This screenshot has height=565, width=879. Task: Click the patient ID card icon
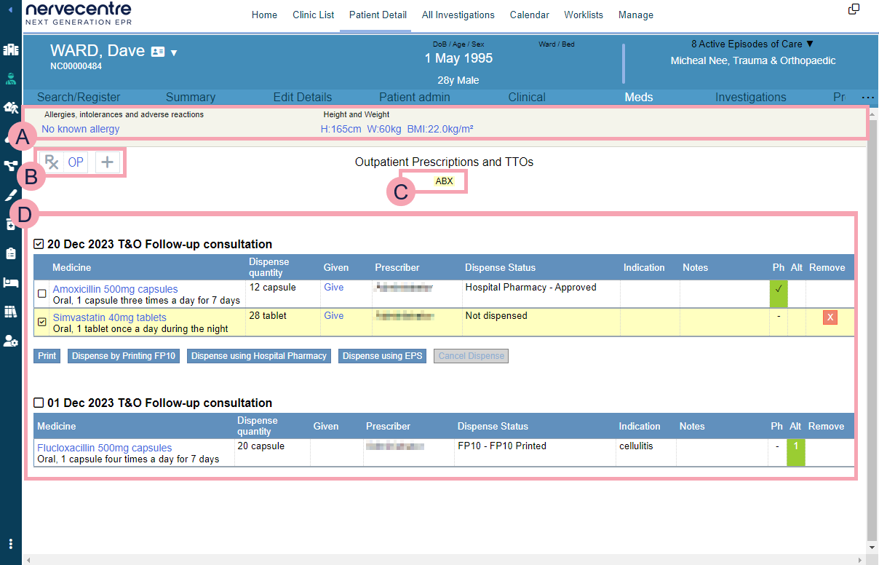pos(158,52)
